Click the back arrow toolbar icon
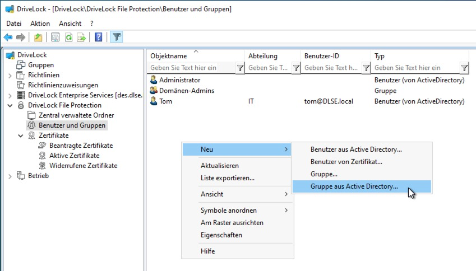Image resolution: width=476 pixels, height=271 pixels. point(8,38)
